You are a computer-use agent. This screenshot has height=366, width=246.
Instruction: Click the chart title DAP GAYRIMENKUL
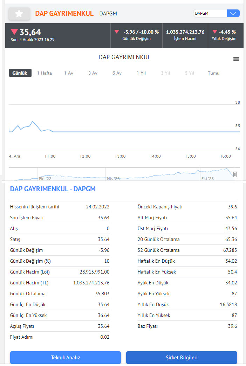124,57
